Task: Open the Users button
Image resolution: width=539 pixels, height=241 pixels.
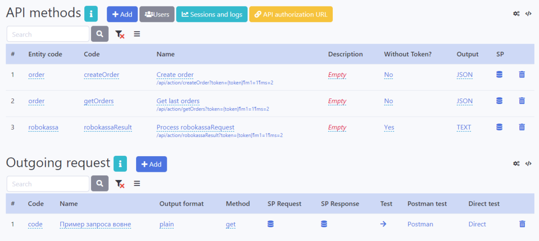Action: (x=157, y=14)
